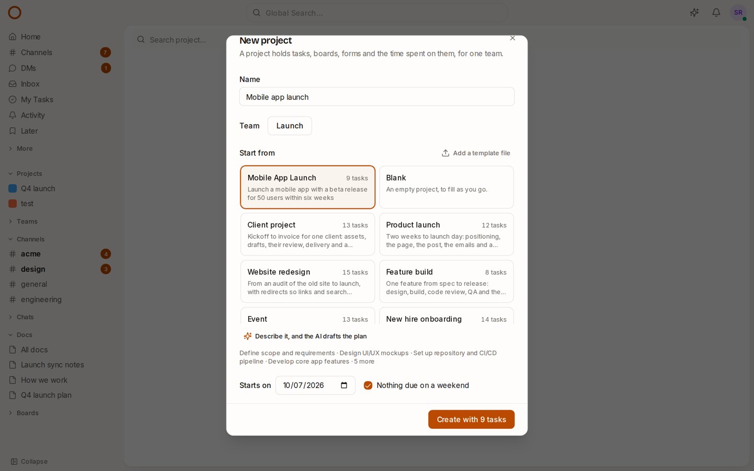
Task: Open the test project
Action: (x=60, y=204)
